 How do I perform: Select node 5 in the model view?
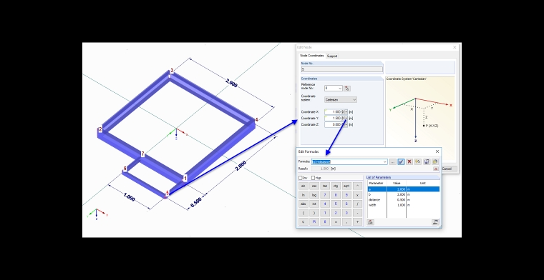click(167, 193)
